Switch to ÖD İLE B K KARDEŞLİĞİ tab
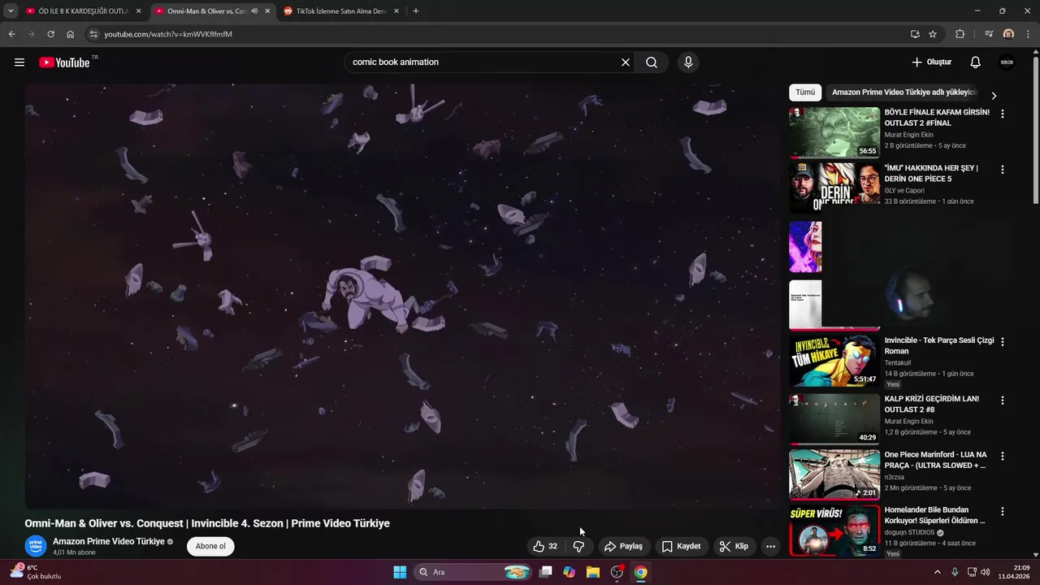Viewport: 1040px width, 585px height. 84,11
